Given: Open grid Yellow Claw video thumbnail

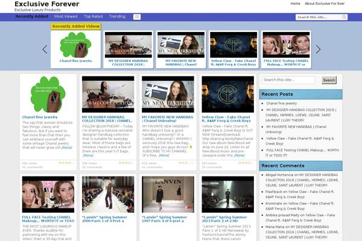Looking at the screenshot, I should pos(228,95).
